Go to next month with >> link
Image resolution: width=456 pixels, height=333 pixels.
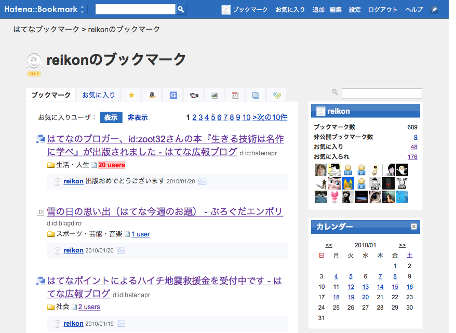point(402,245)
